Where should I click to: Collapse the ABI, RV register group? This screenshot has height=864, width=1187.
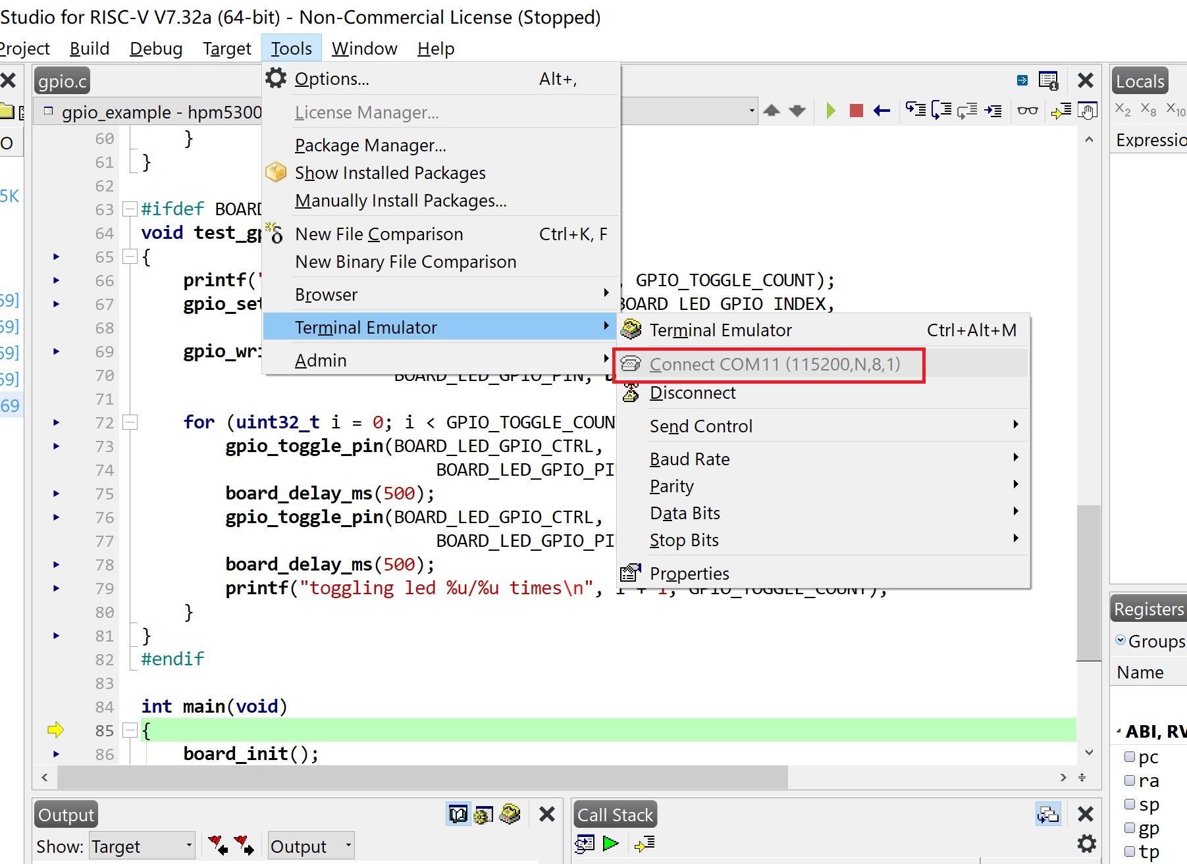tap(1119, 732)
